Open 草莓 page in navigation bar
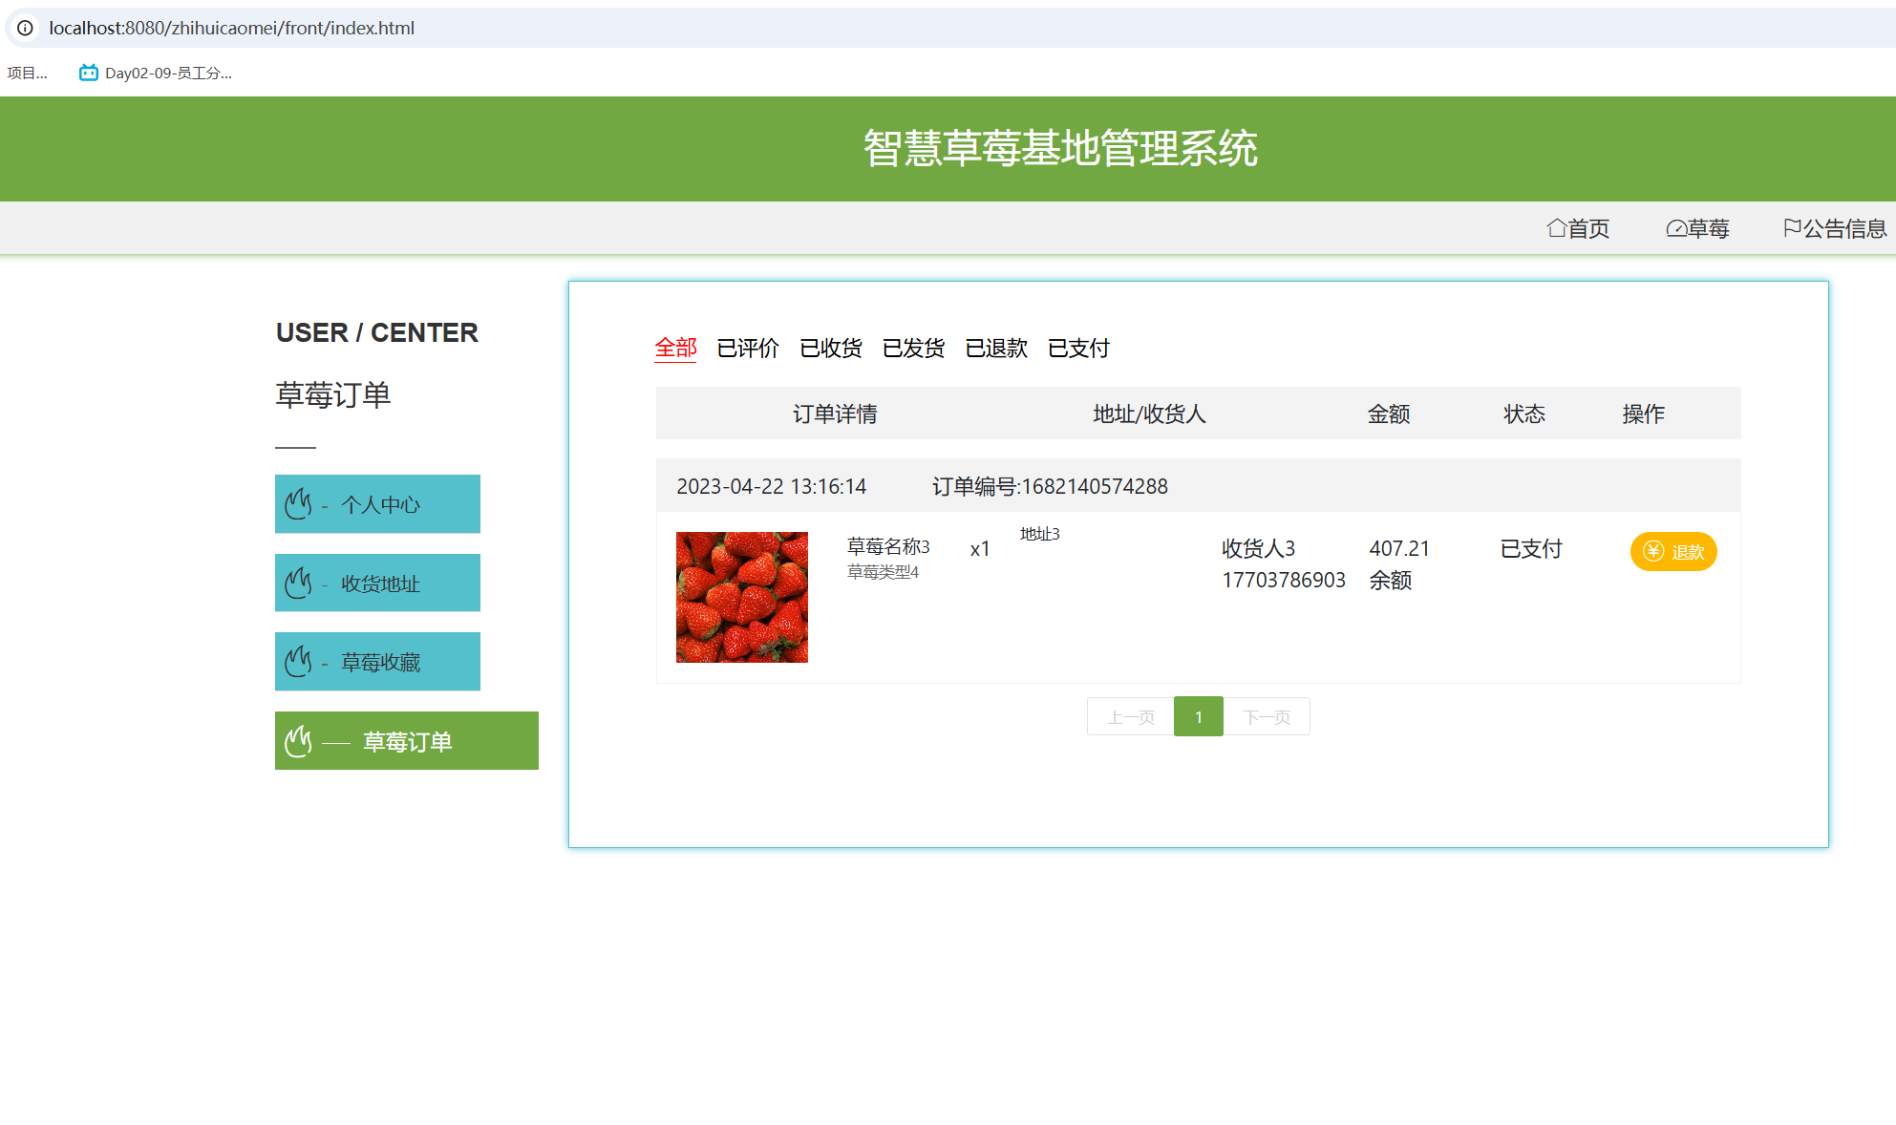The width and height of the screenshot is (1896, 1125). [x=1697, y=228]
